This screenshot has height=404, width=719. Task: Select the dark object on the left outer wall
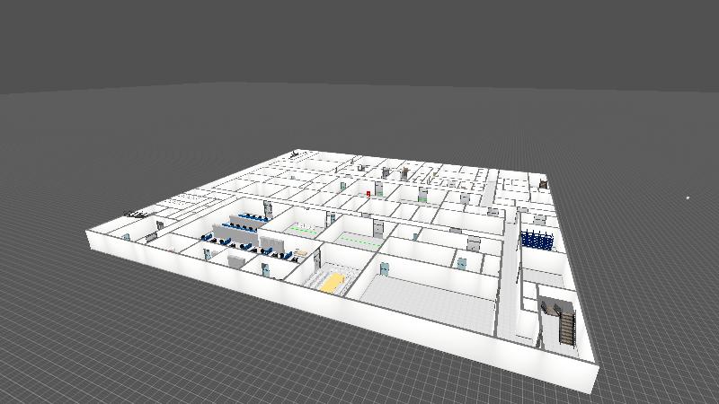pyautogui.click(x=135, y=213)
